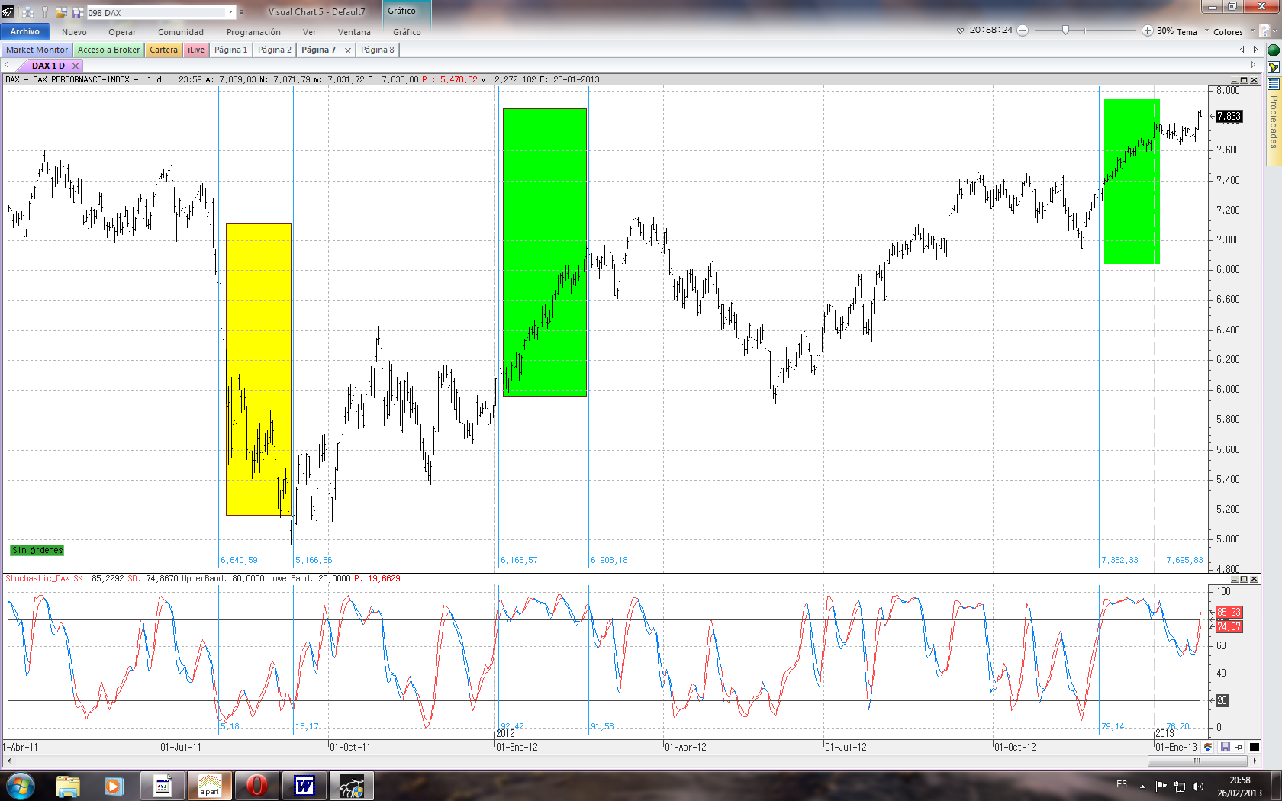
Task: Open the Propiedades side panel tab
Action: point(1274,122)
